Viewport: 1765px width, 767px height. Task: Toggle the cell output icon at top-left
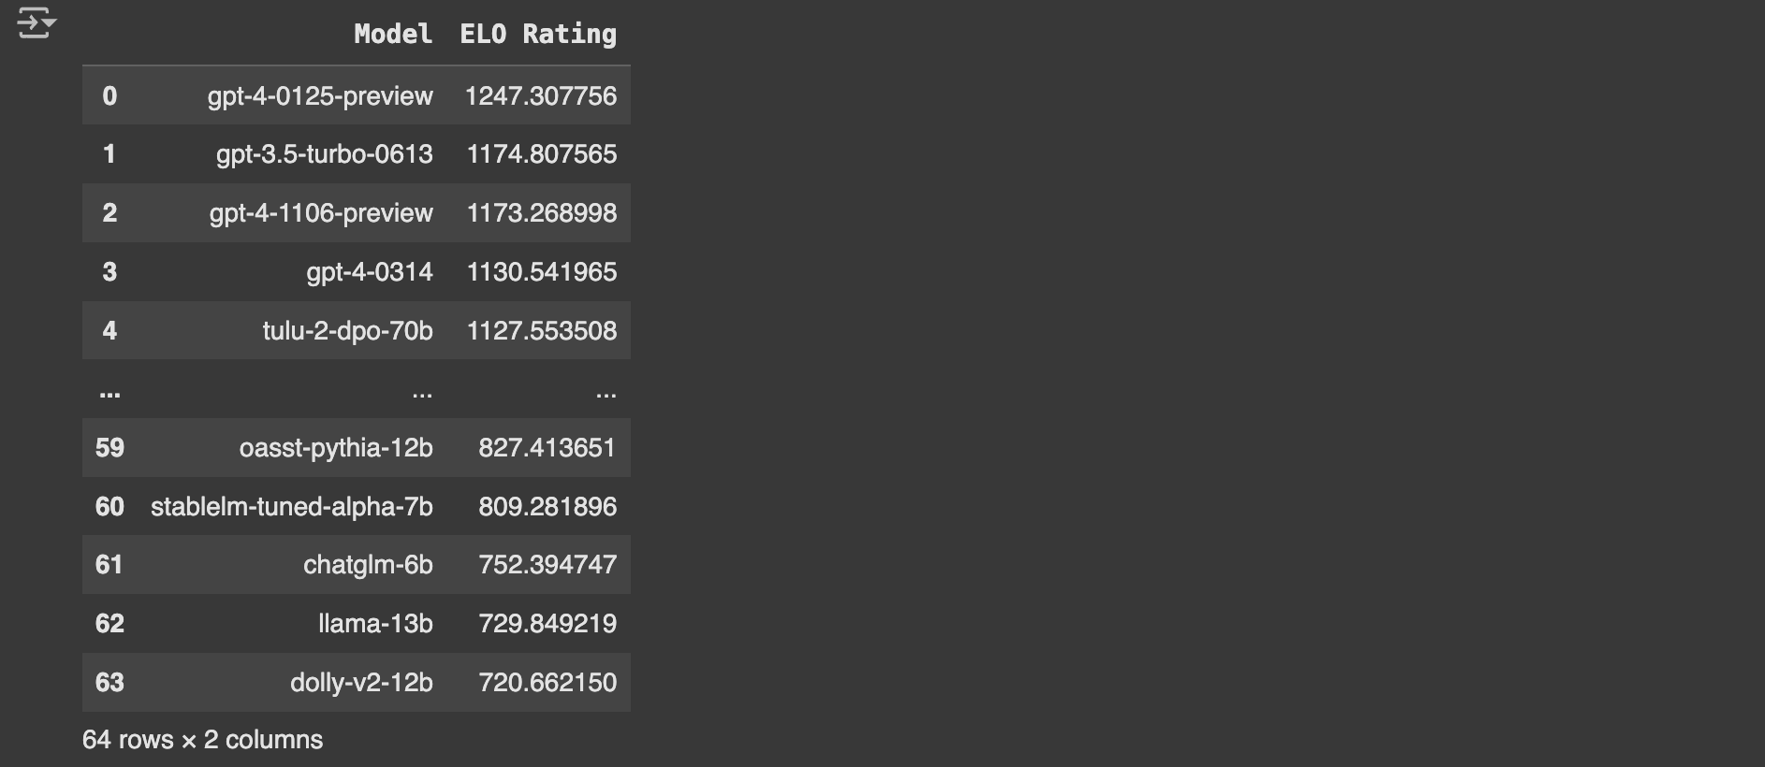[x=36, y=23]
